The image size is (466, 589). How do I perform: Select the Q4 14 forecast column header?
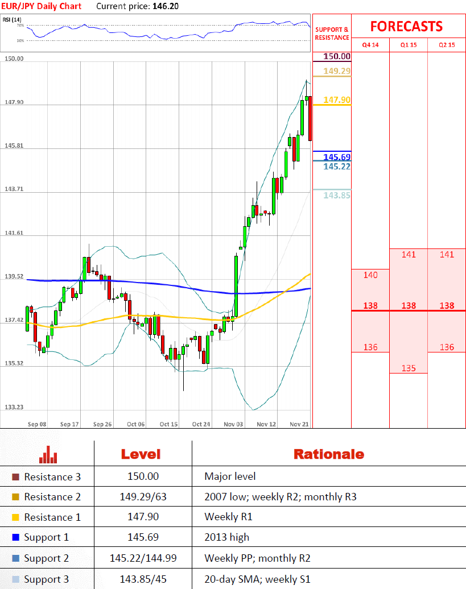pyautogui.click(x=370, y=45)
